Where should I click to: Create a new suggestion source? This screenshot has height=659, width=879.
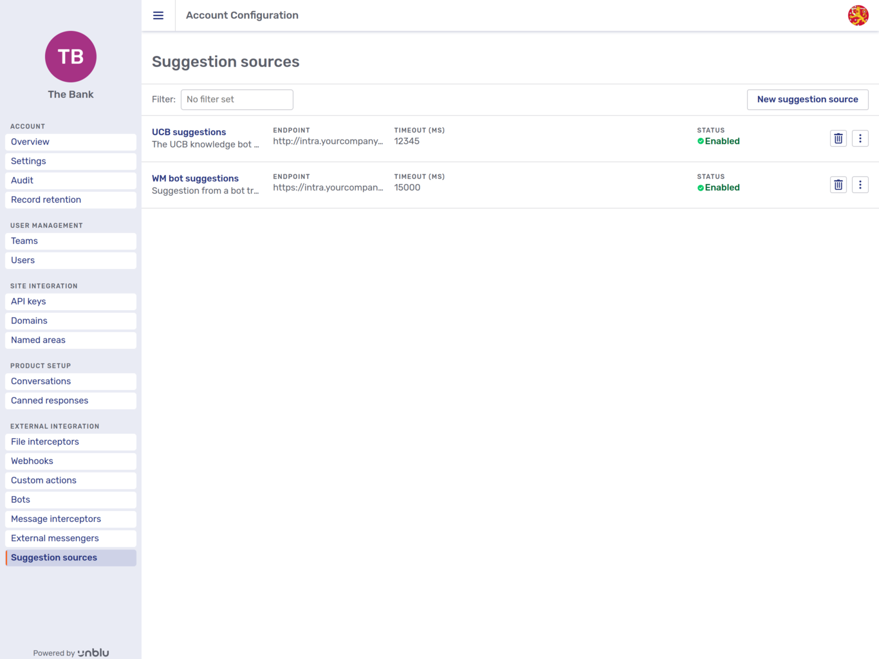(807, 99)
